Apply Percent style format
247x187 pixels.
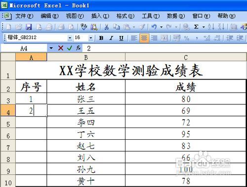187,38
